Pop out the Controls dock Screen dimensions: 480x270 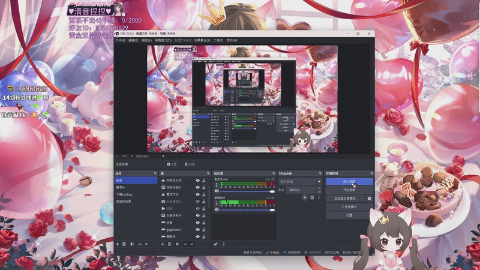click(x=371, y=173)
